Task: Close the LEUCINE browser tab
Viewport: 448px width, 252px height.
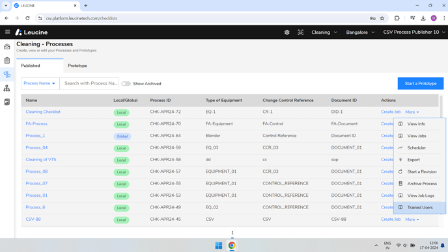Action: pos(75,5)
